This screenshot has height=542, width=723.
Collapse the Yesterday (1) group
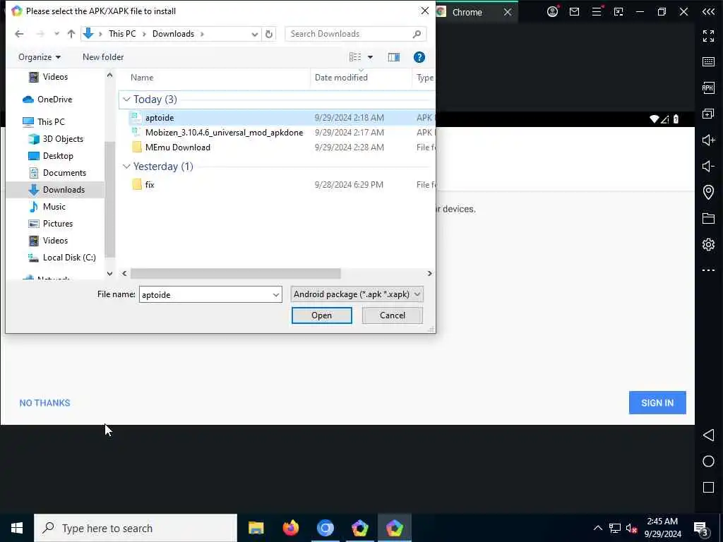pos(126,167)
